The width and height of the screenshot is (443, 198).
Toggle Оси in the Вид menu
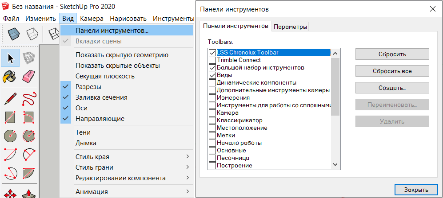click(x=127, y=108)
